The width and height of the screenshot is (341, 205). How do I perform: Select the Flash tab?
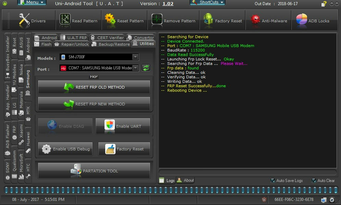click(43, 44)
